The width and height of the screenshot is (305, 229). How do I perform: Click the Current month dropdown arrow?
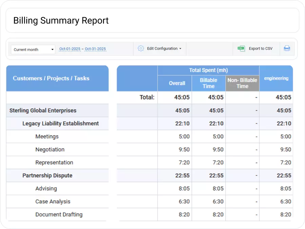click(x=52, y=49)
